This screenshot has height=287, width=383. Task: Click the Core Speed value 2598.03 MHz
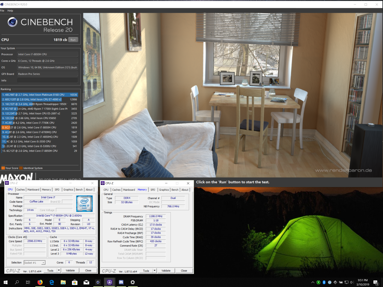pyautogui.click(x=35, y=241)
